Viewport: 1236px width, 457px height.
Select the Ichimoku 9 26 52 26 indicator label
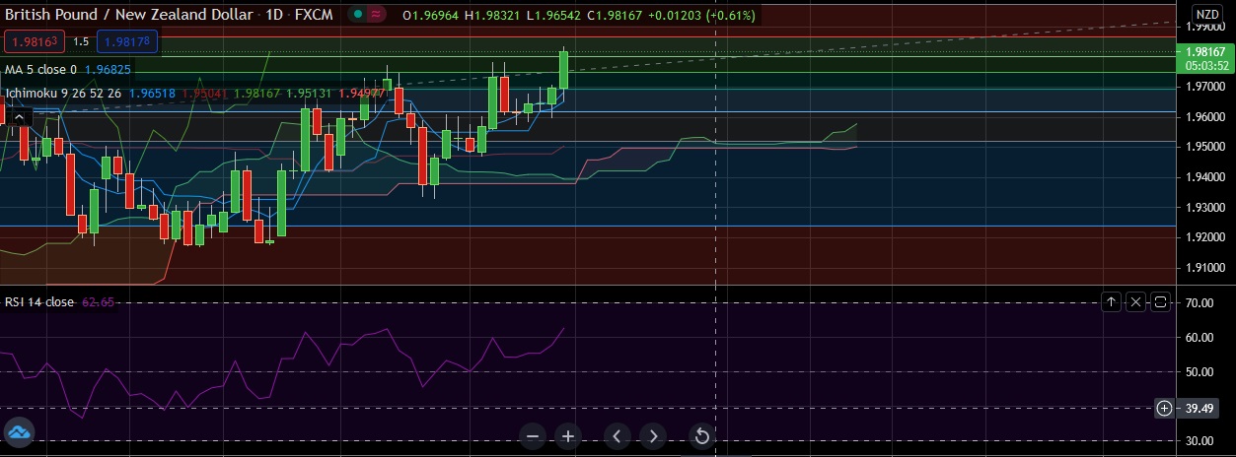[63, 94]
